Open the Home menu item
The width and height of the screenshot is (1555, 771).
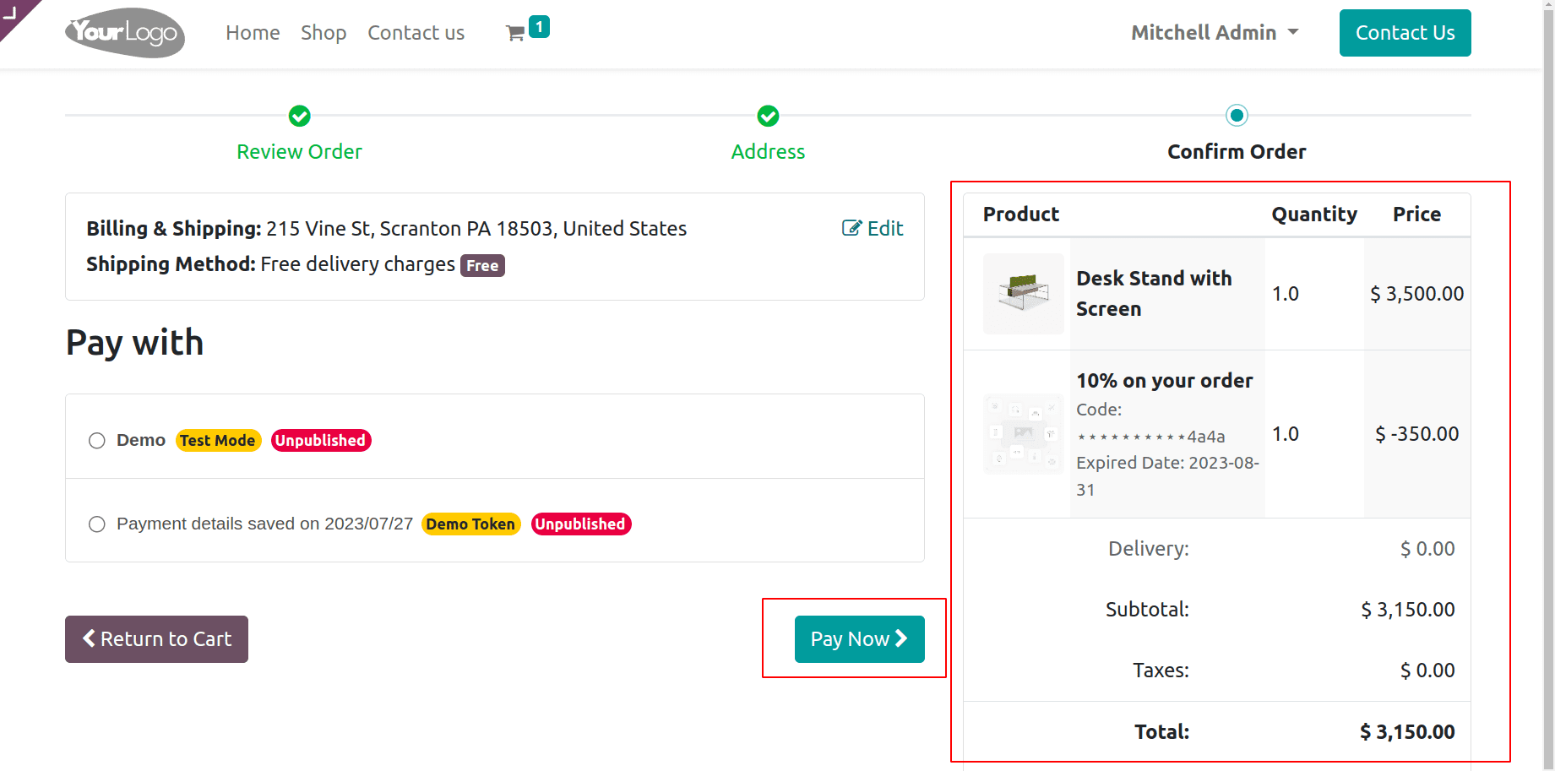click(253, 33)
